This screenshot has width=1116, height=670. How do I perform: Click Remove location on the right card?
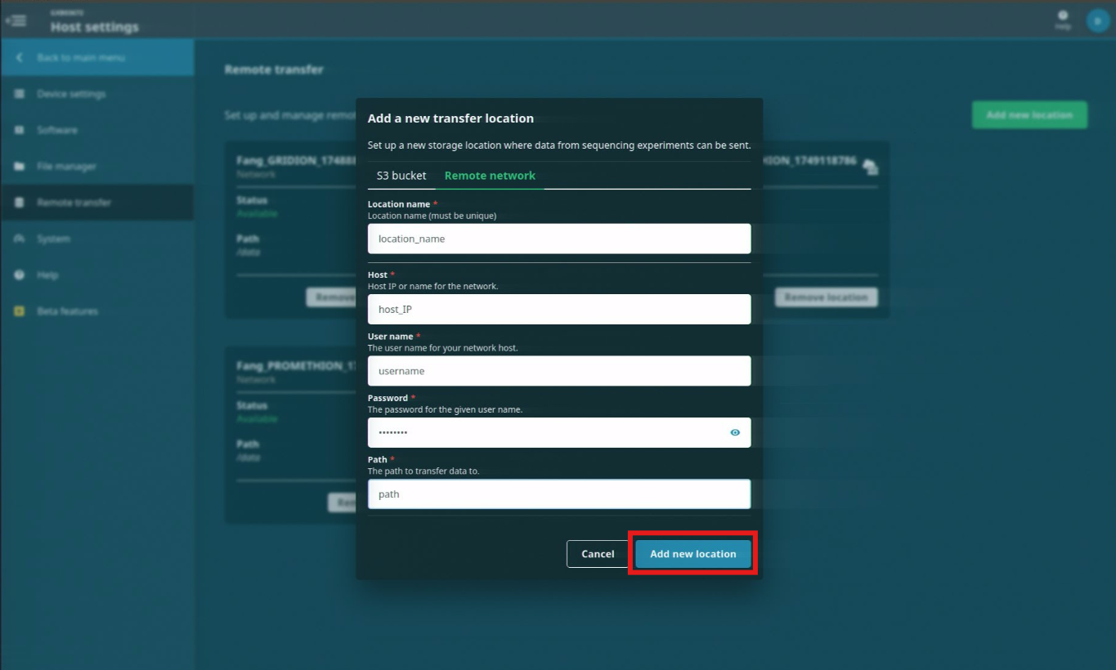826,297
